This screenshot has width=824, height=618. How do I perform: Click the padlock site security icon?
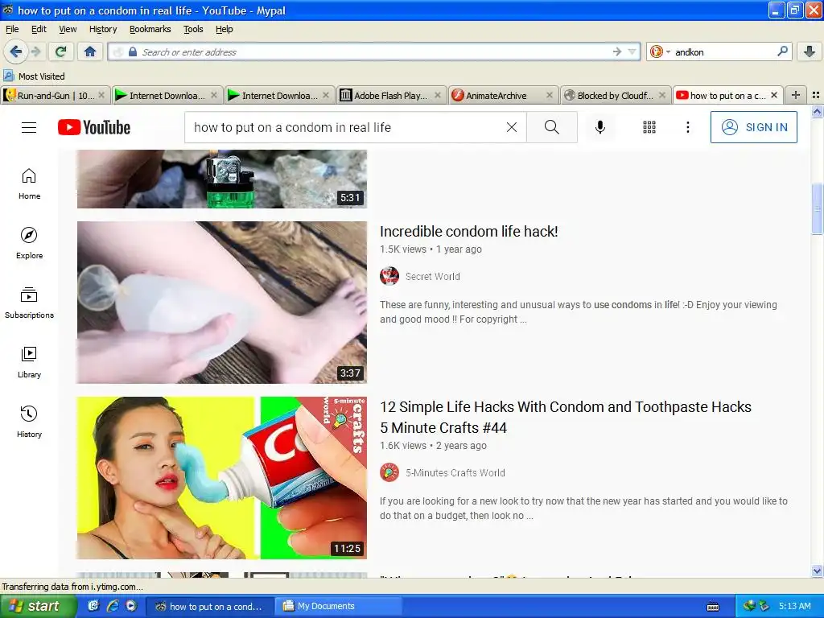tap(133, 51)
